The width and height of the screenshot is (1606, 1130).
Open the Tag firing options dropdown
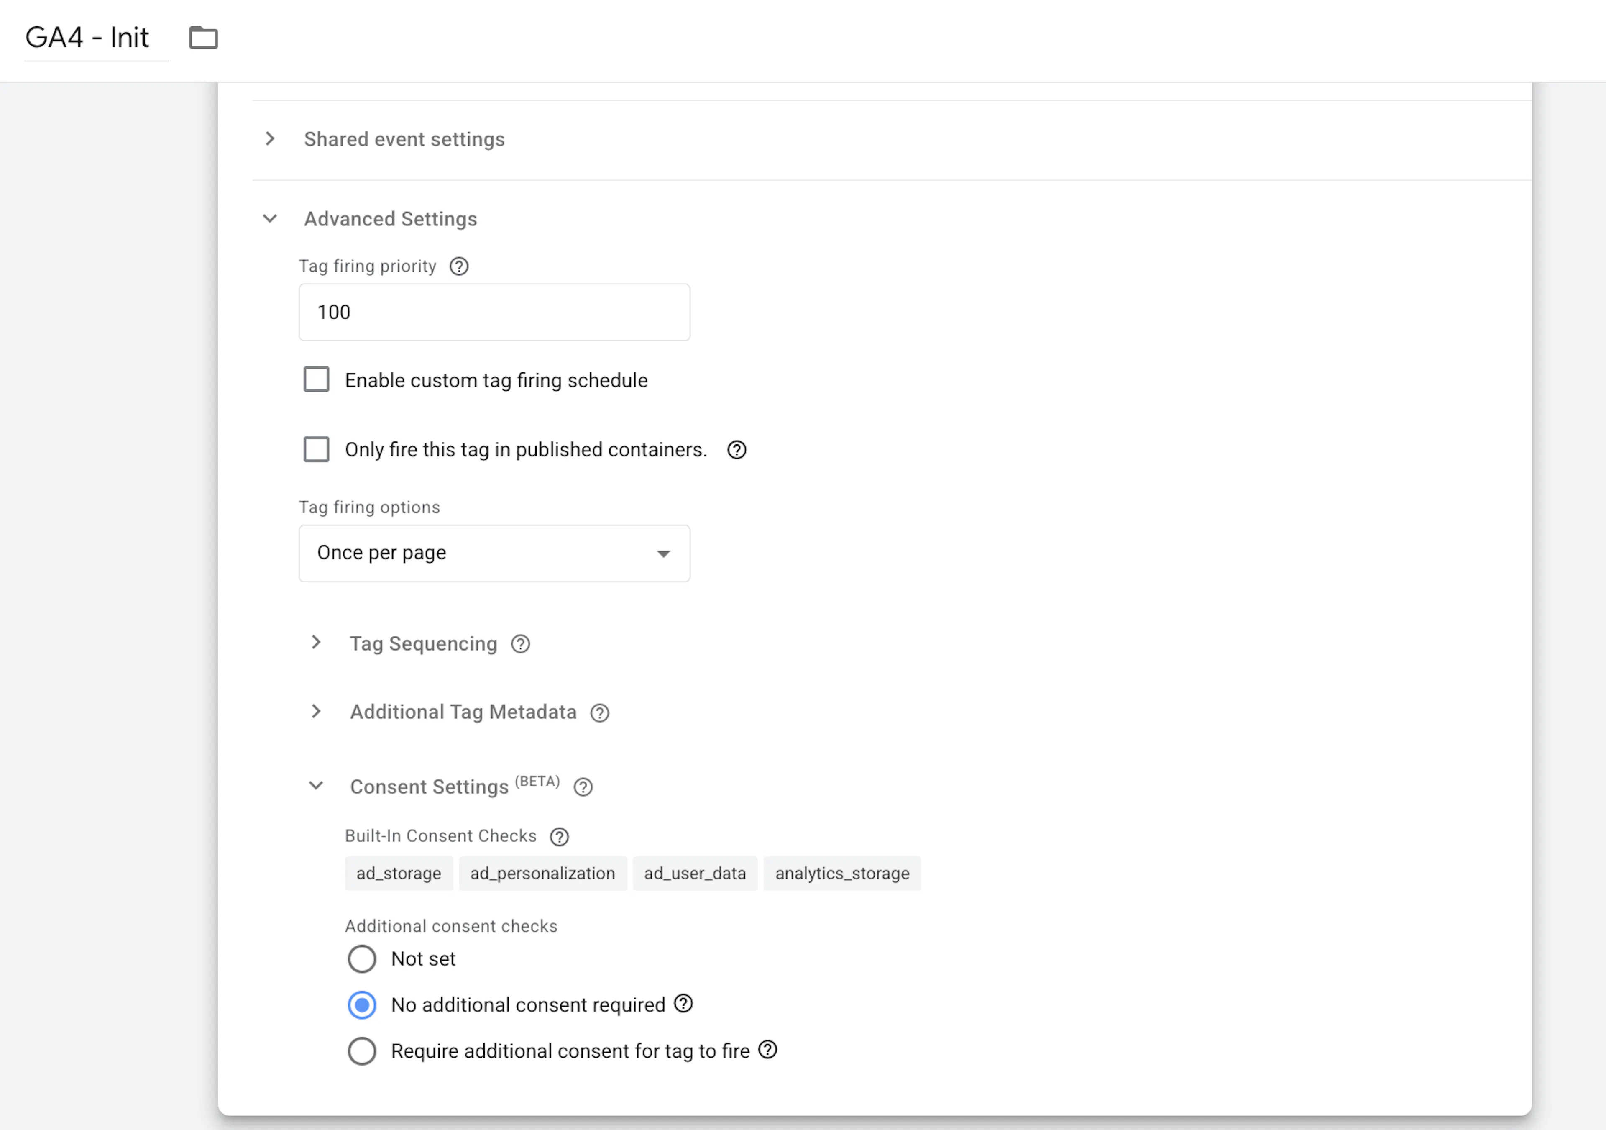coord(494,553)
